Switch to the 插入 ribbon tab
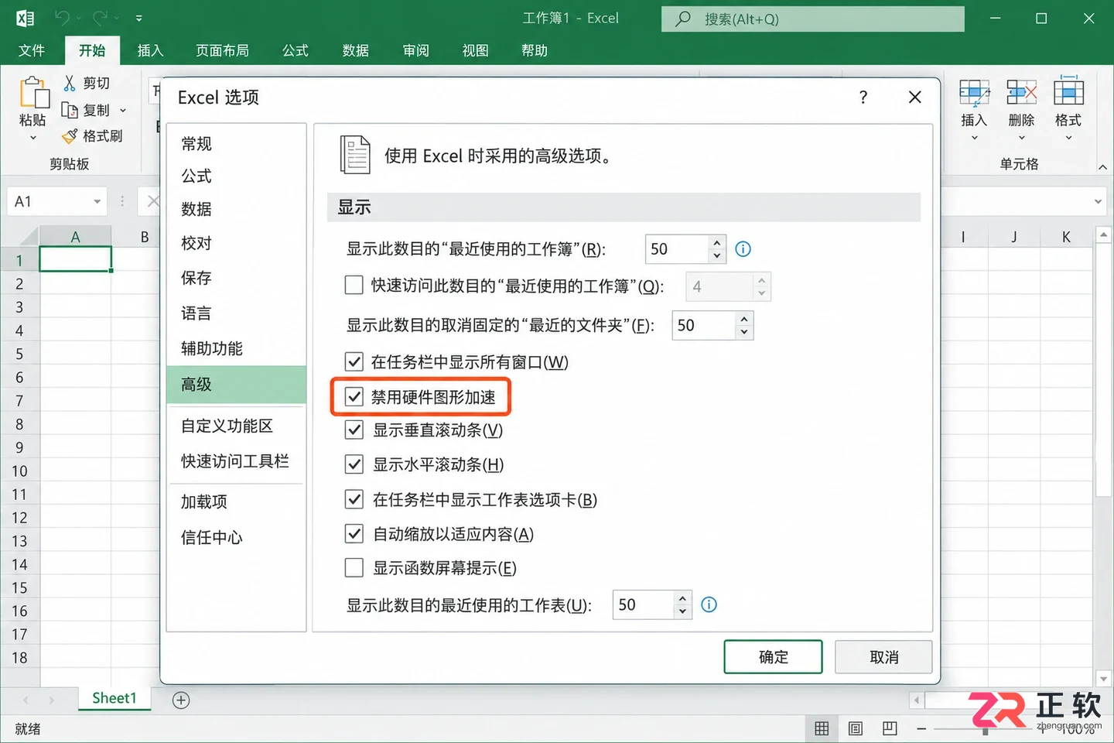 coord(150,50)
